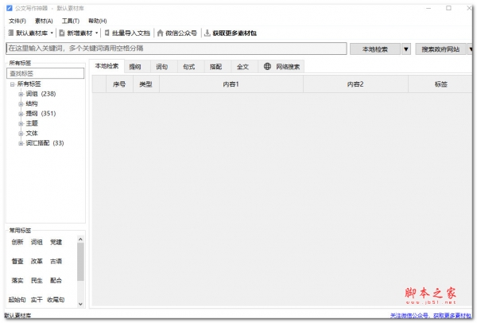Click 批量导入文档 toolbar button
477x323 pixels.
pyautogui.click(x=127, y=33)
